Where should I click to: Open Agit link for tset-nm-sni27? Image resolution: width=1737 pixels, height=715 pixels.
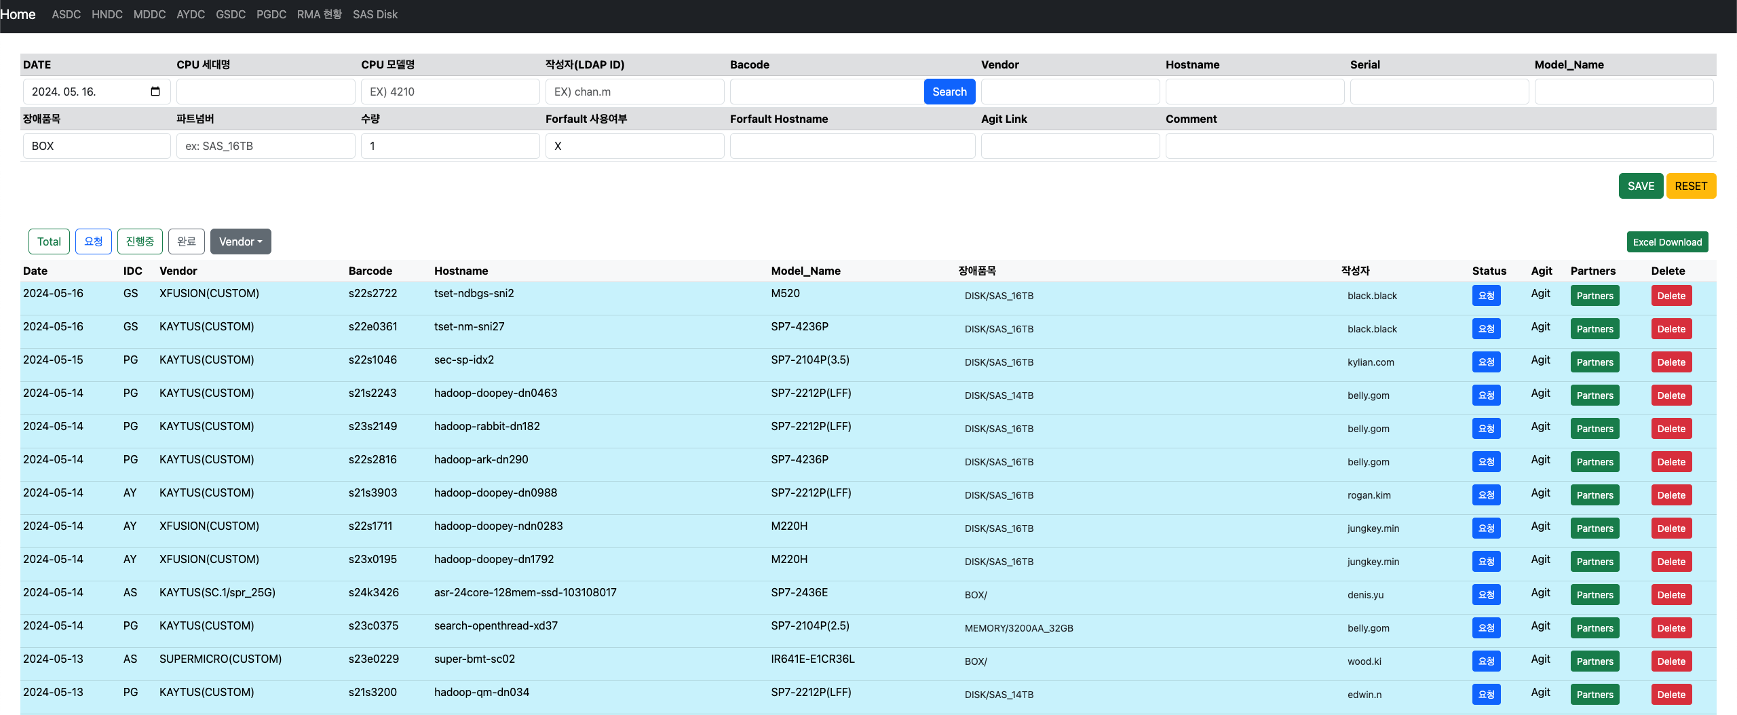point(1540,326)
